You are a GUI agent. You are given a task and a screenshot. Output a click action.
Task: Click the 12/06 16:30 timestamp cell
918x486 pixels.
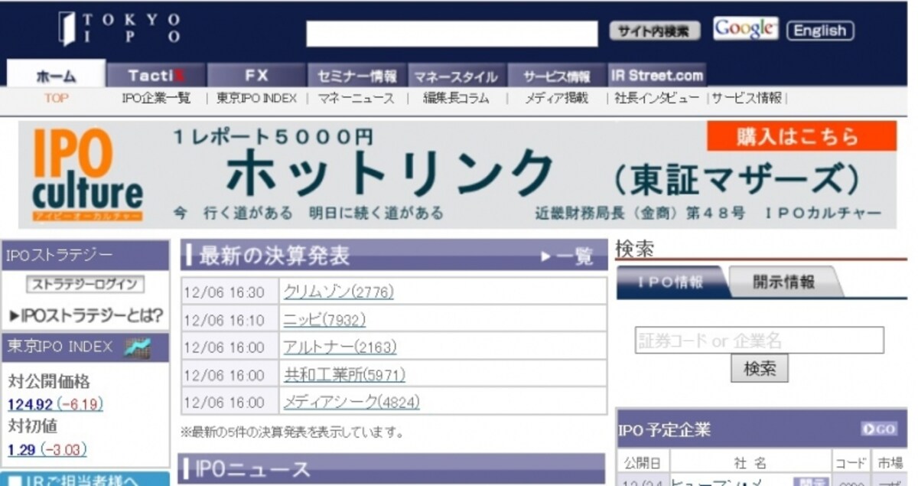tap(229, 292)
